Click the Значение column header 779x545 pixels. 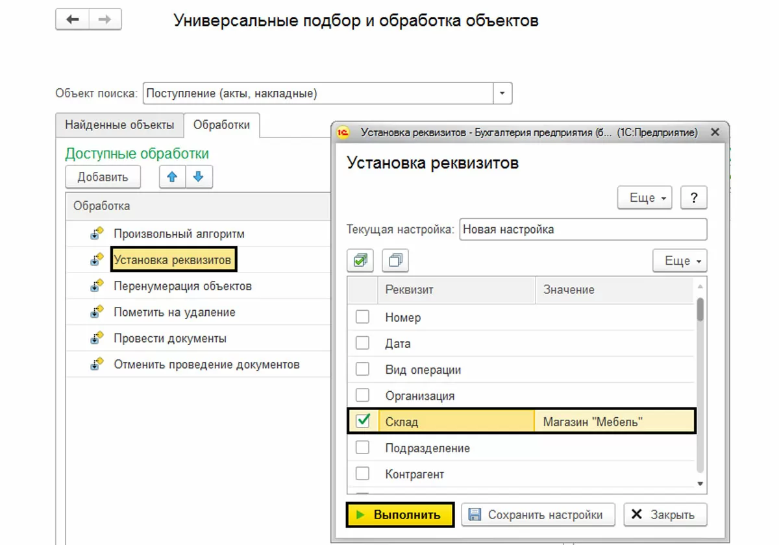pos(615,290)
